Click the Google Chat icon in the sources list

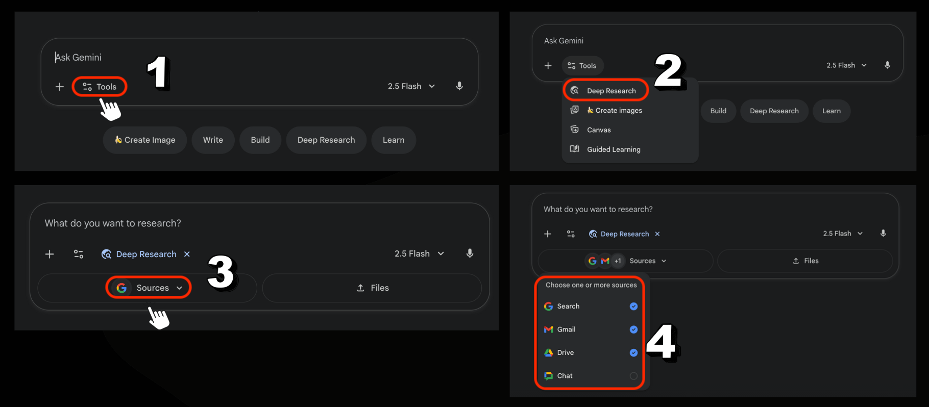549,376
